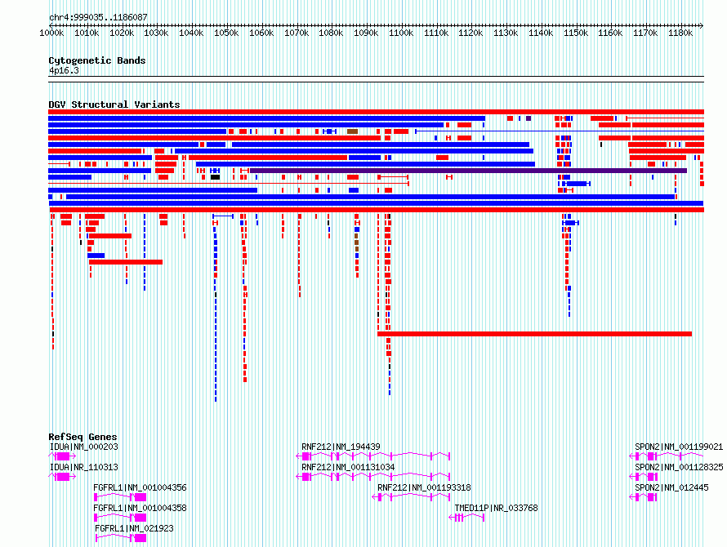Image resolution: width=727 pixels, height=547 pixels.
Task: Click the 1100k ruler label
Action: (x=401, y=33)
